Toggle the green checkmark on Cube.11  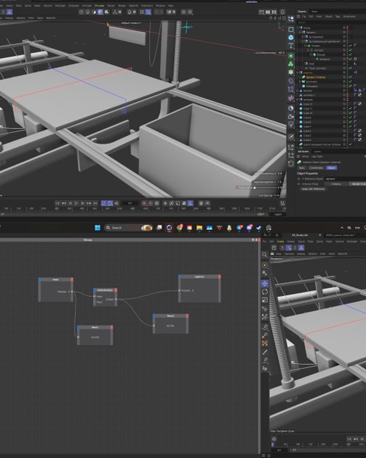click(350, 109)
